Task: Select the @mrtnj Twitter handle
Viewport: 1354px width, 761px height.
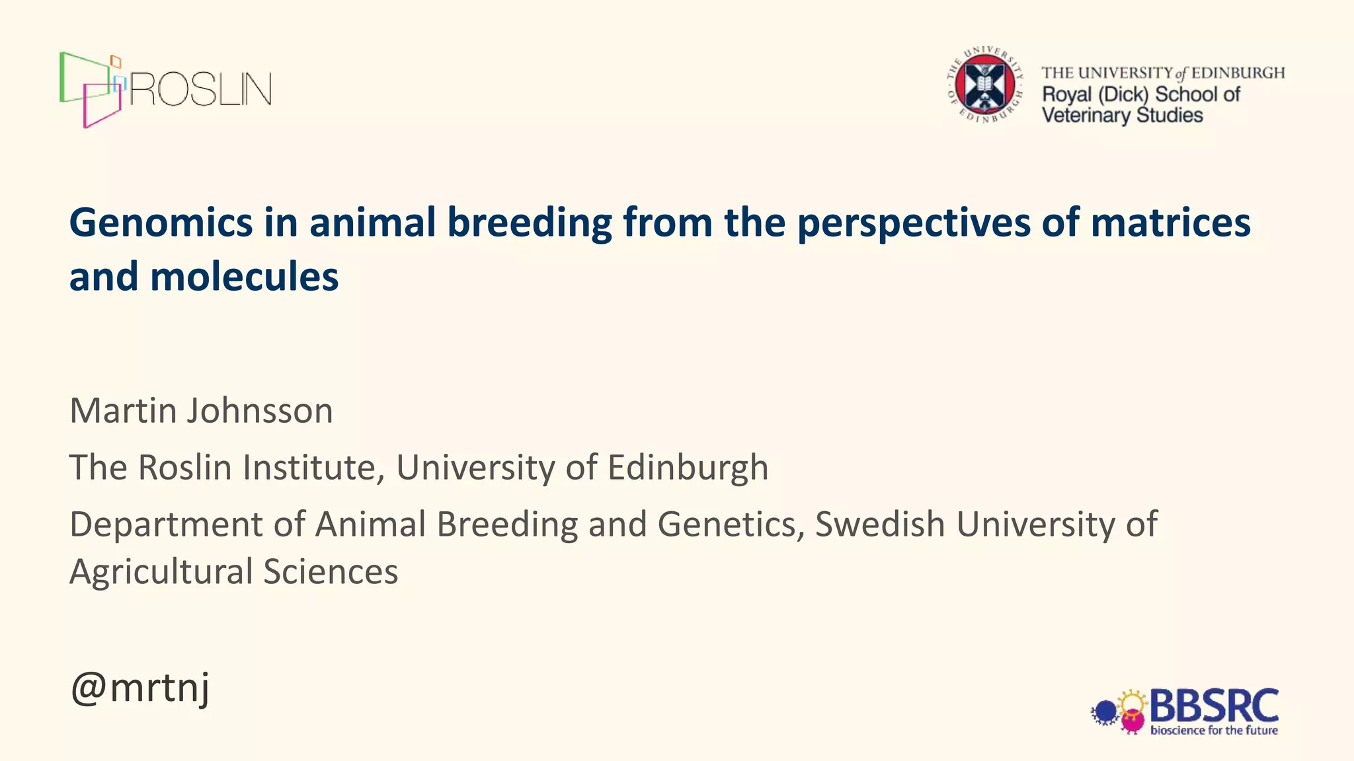Action: tap(139, 687)
